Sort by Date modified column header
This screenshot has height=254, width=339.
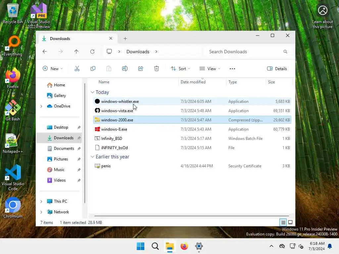click(193, 82)
